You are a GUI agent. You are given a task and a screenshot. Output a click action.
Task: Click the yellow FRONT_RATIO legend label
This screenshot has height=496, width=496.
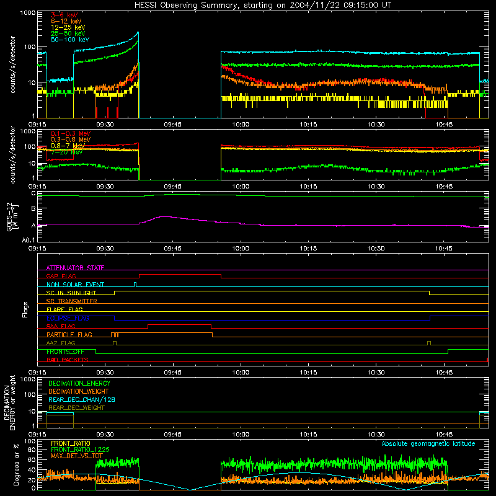click(71, 443)
